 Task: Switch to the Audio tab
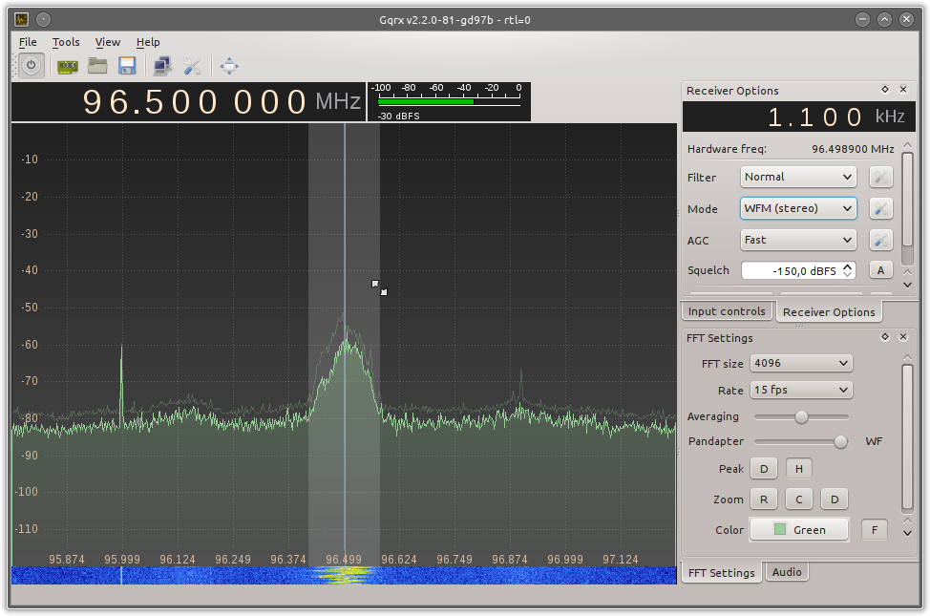point(787,571)
